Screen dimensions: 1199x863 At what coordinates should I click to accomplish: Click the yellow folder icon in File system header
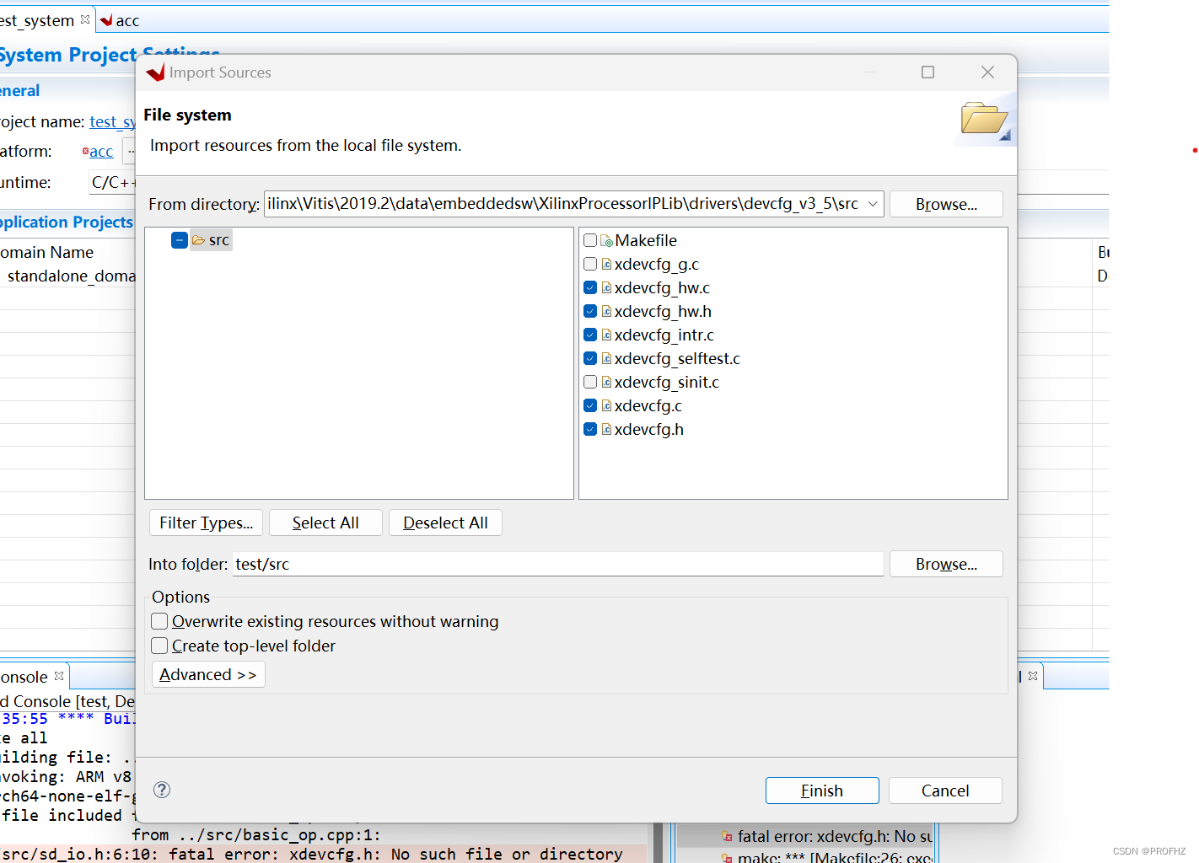[x=984, y=118]
